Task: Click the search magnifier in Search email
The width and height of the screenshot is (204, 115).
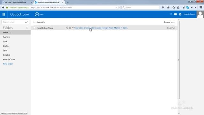Action: click(26, 22)
